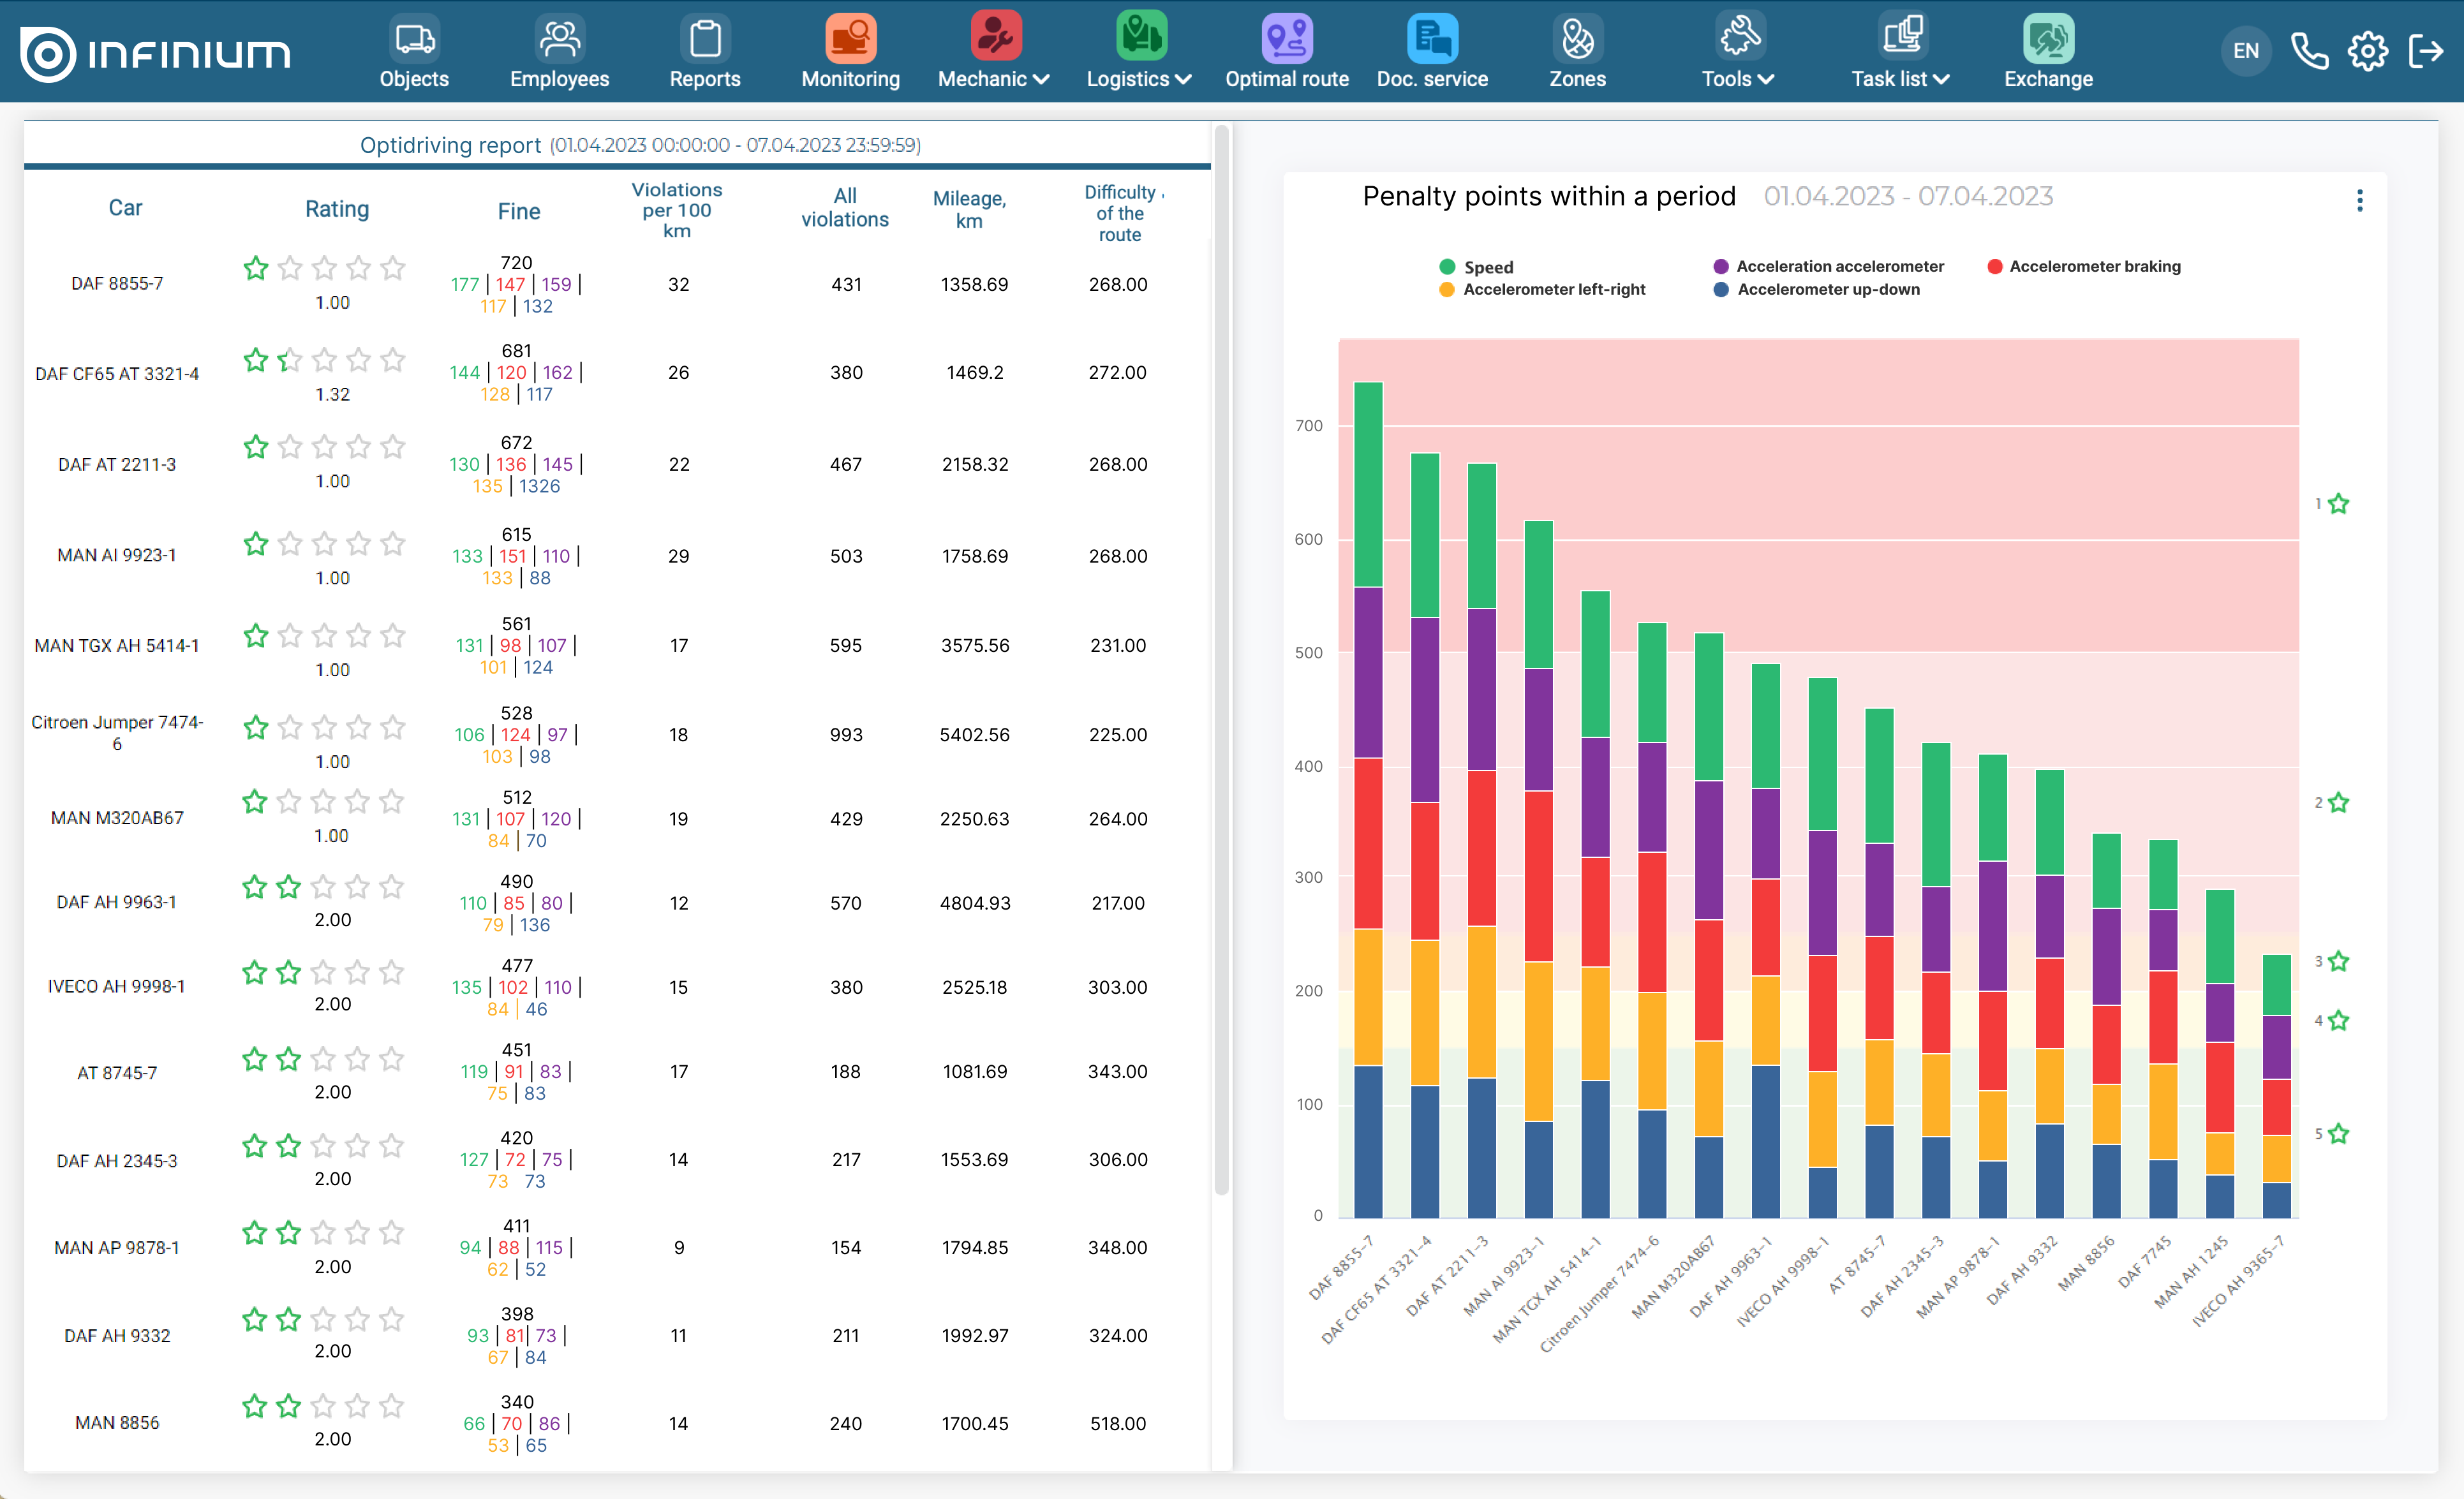Open the Exchange menu label
This screenshot has width=2464, height=1499.
(2048, 79)
